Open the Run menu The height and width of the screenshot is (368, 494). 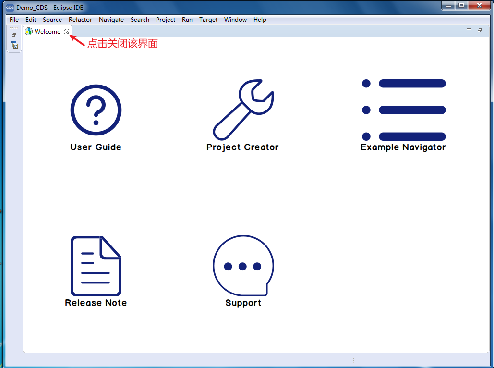pos(187,20)
